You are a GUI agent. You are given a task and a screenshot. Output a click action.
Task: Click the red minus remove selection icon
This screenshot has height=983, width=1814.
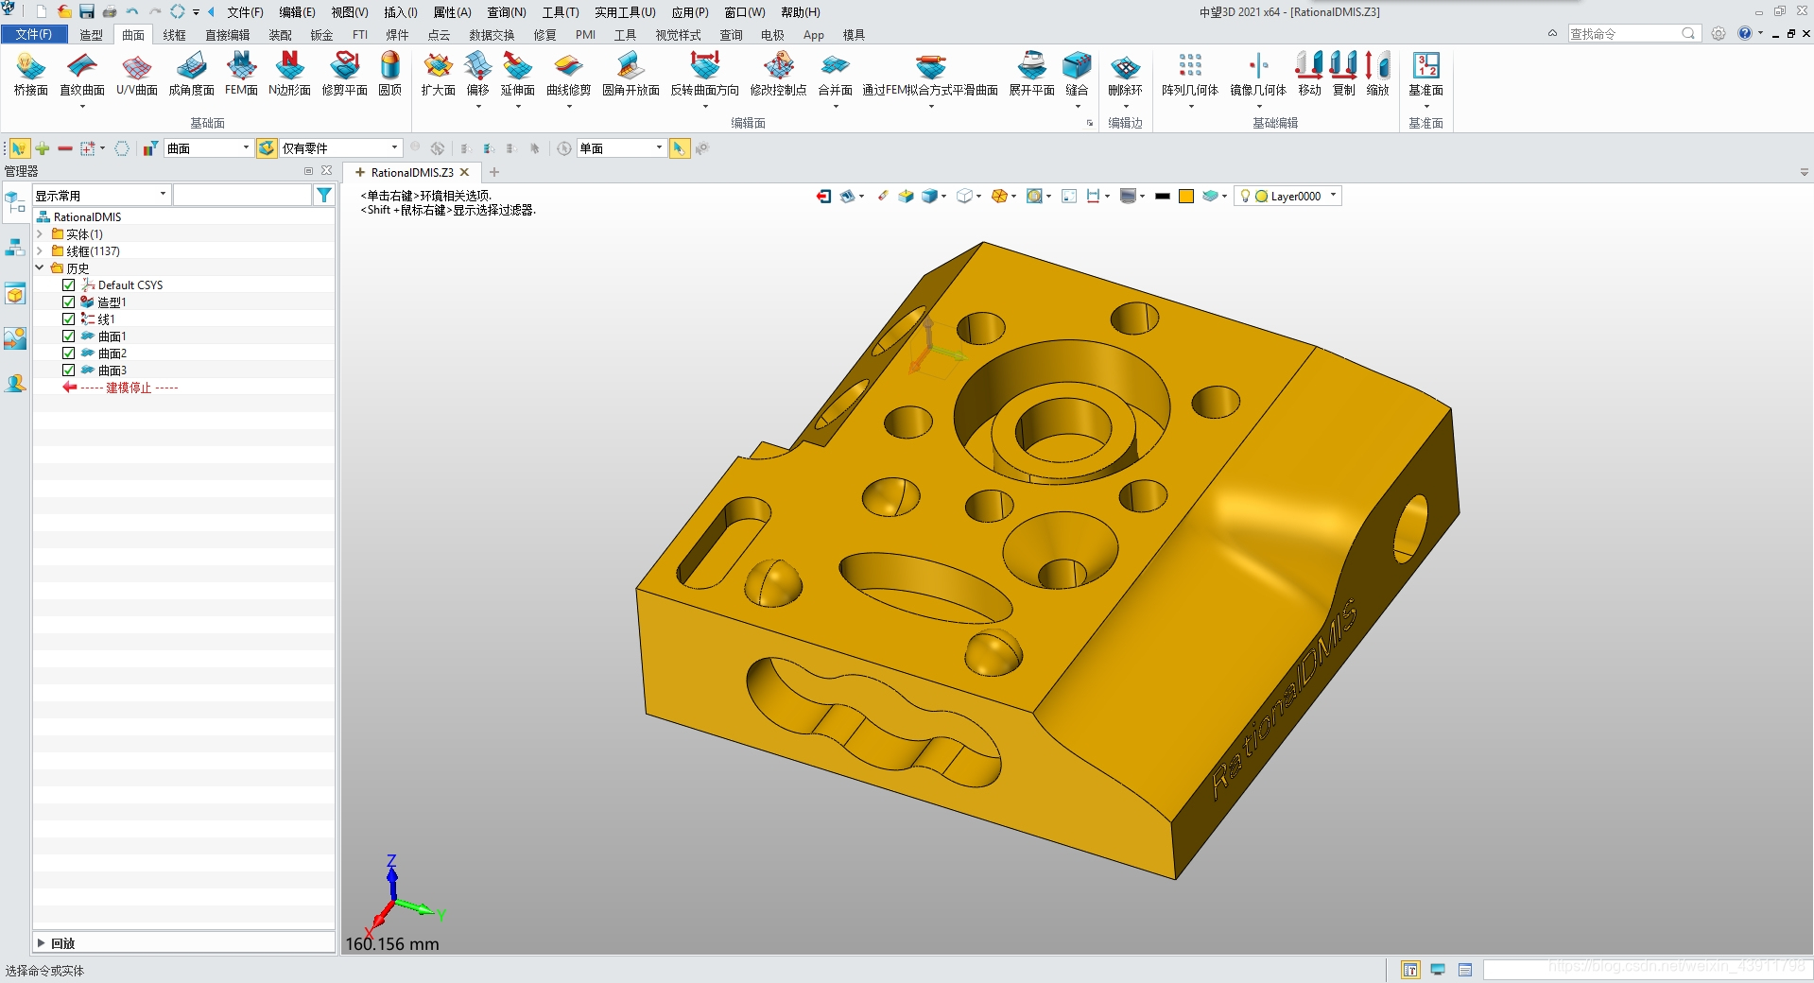point(65,148)
